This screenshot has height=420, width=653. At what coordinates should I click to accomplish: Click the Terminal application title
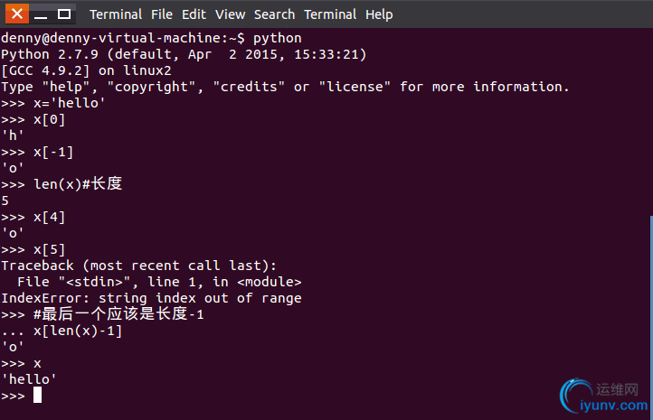click(116, 14)
